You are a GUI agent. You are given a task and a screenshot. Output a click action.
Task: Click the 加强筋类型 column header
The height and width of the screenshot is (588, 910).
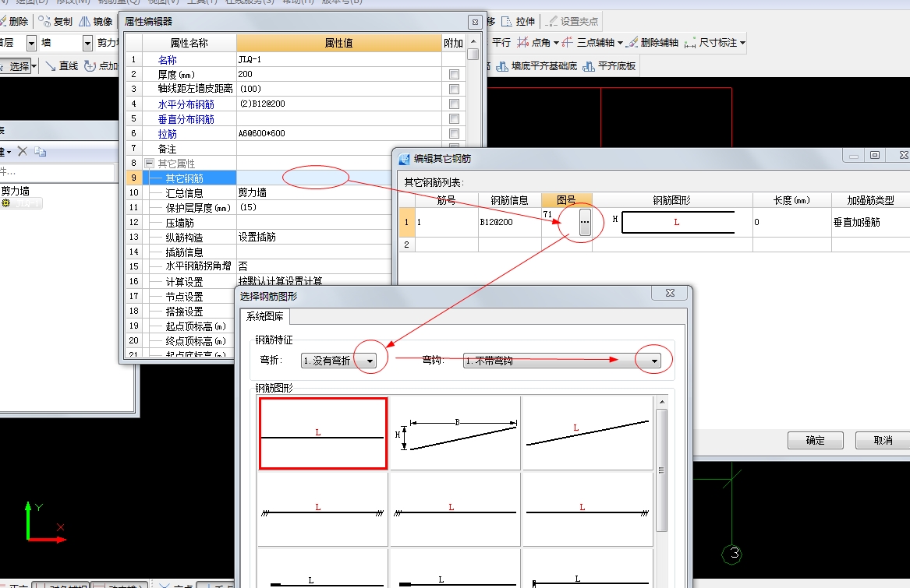(870, 200)
